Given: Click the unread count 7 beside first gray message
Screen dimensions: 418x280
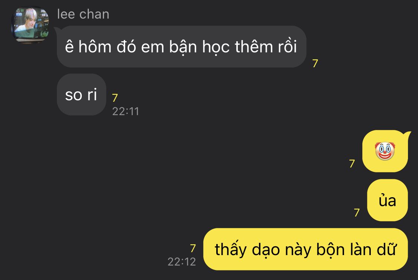Looking at the screenshot, I should click(x=315, y=64).
